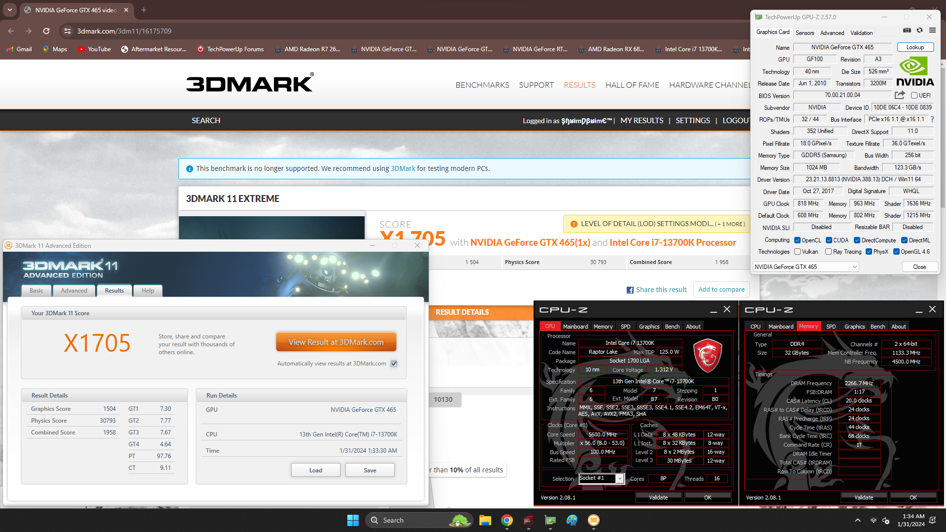Toggle the Vulkan checkbox

(797, 252)
